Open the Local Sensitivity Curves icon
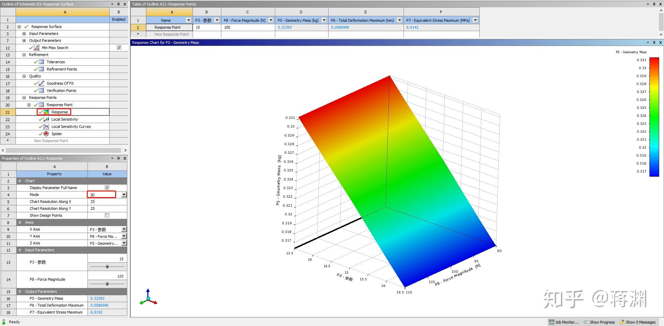Viewport: 664px width, 326px height. pyautogui.click(x=46, y=126)
